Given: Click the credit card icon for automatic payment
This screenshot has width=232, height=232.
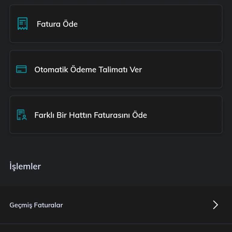Looking at the screenshot, I should pos(21,69).
